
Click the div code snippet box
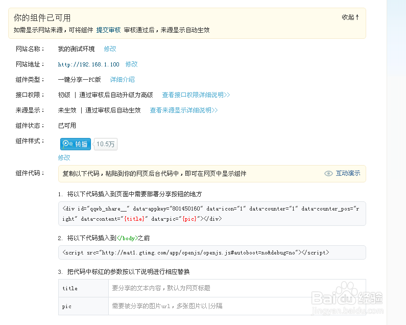coord(212,214)
